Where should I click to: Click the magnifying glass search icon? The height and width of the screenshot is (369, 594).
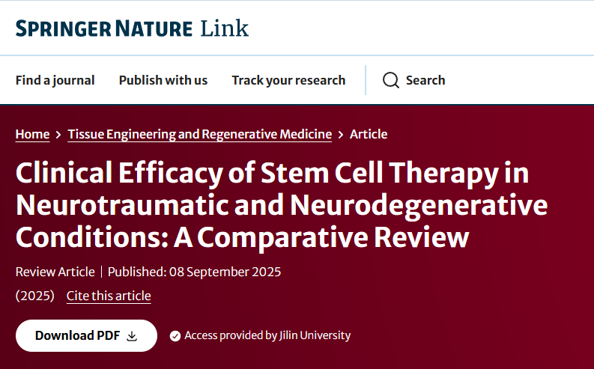[390, 80]
